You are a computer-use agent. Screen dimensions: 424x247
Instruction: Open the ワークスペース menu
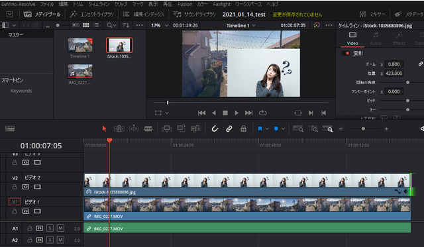248,4
